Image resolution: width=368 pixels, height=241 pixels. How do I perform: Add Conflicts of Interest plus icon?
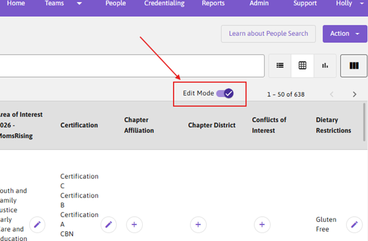[x=262, y=225]
